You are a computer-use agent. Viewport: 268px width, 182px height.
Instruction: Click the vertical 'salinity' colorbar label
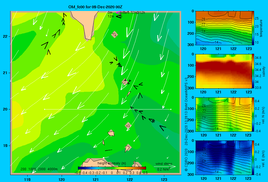pyautogui.click(x=264, y=71)
